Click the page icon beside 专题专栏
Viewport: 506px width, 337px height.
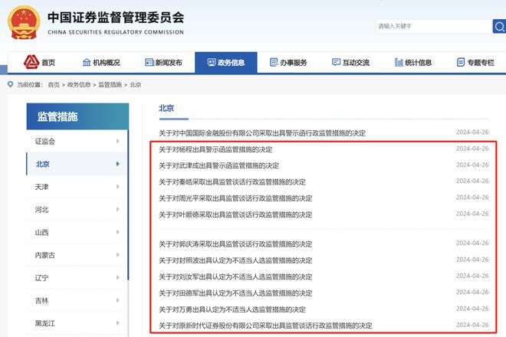[x=461, y=62]
